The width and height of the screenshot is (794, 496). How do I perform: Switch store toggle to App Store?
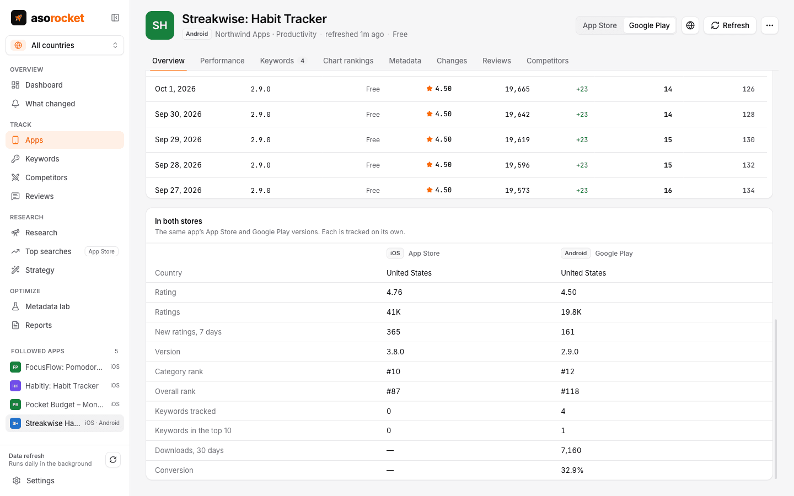[x=600, y=25]
